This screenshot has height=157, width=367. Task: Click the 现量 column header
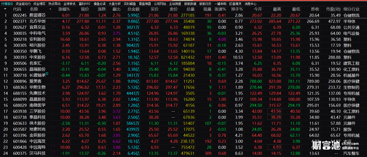[207, 9]
